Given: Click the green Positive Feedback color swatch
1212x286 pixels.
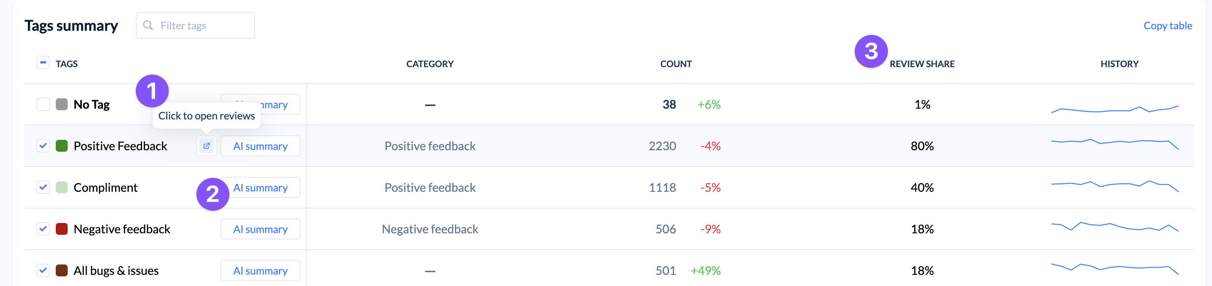Looking at the screenshot, I should tap(62, 146).
